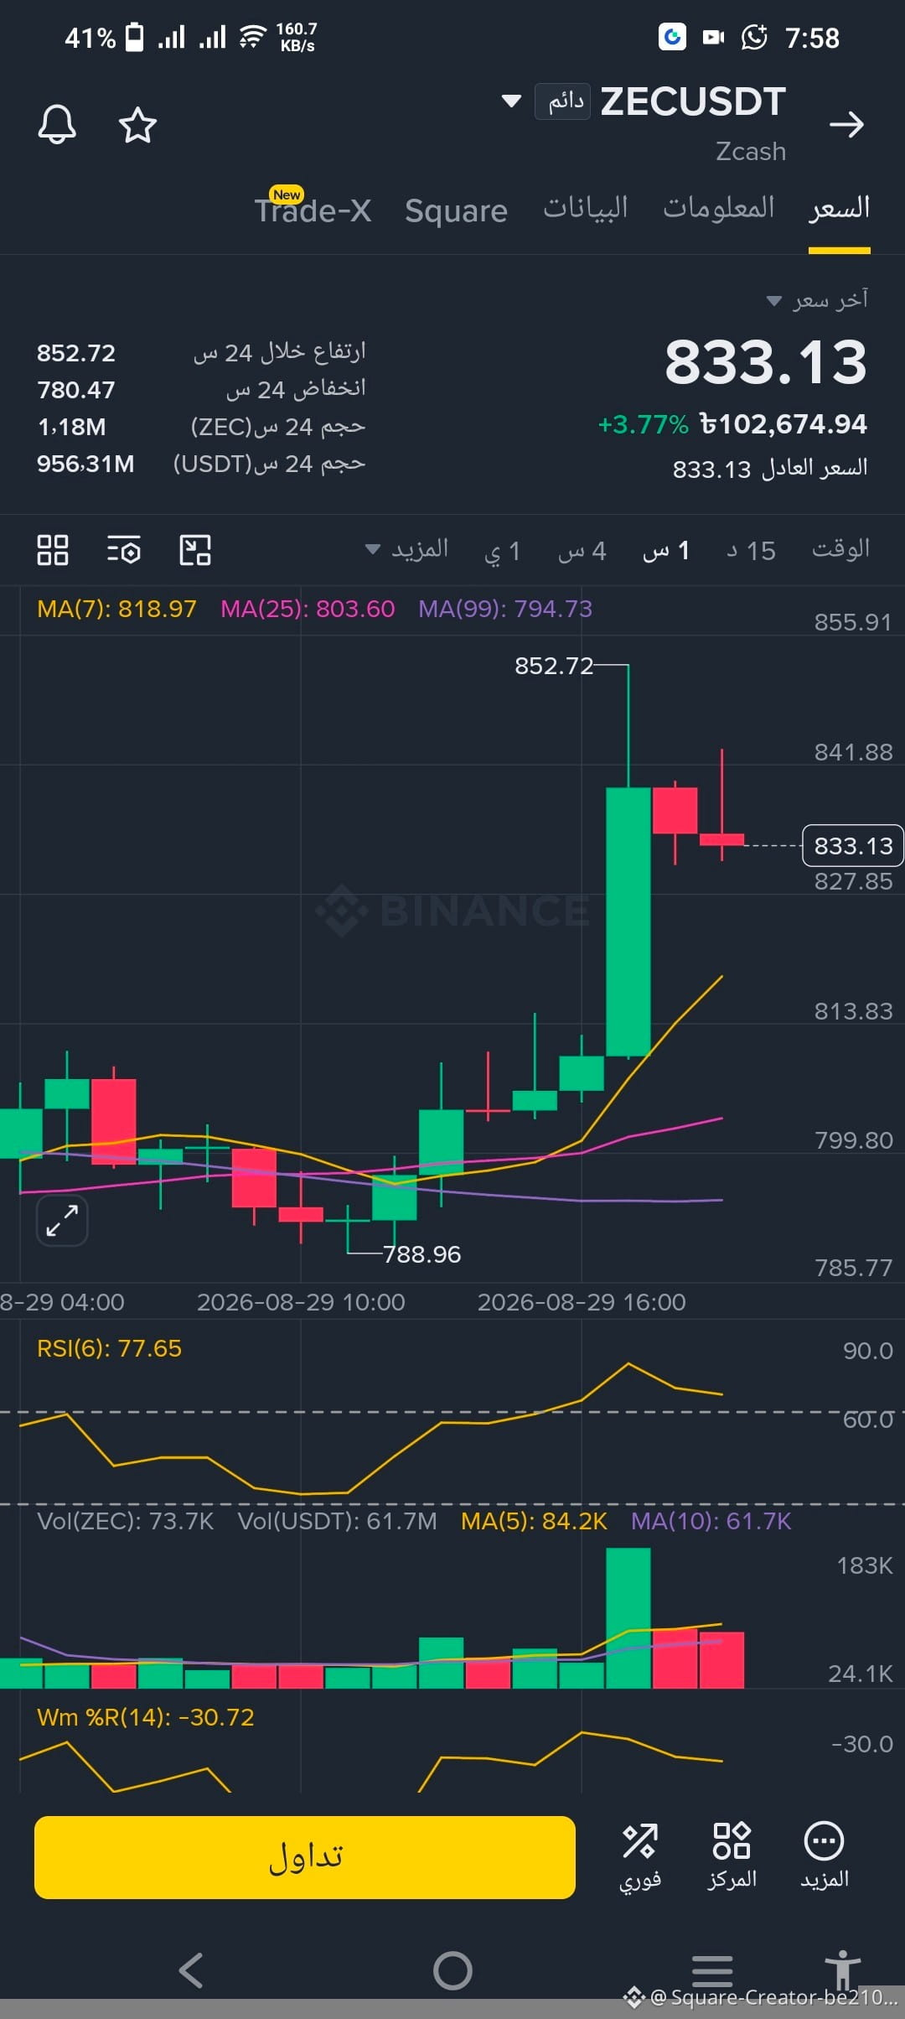Open the البيانات data tab
The height and width of the screenshot is (2019, 905).
(x=586, y=208)
